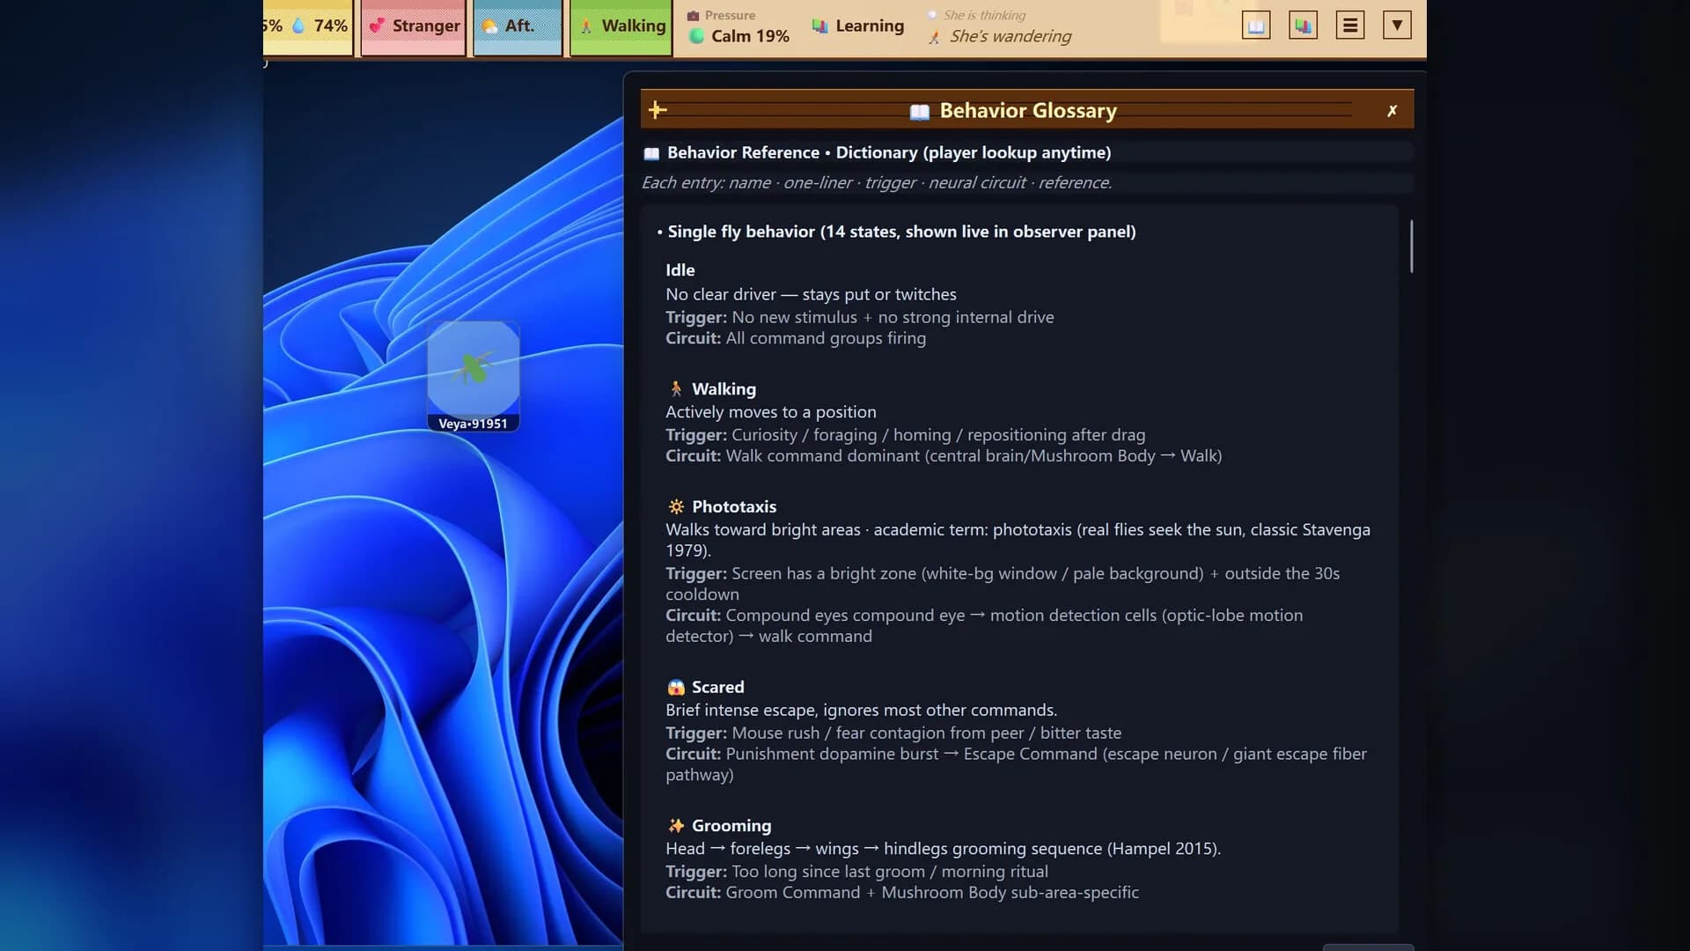Click the Behavior Reference Dictionary heading text
This screenshot has width=1690, height=951.
click(889, 153)
